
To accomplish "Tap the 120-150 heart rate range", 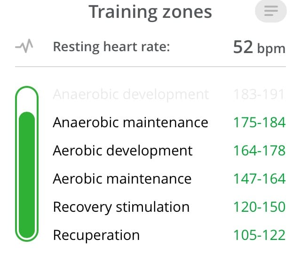I will tap(259, 207).
